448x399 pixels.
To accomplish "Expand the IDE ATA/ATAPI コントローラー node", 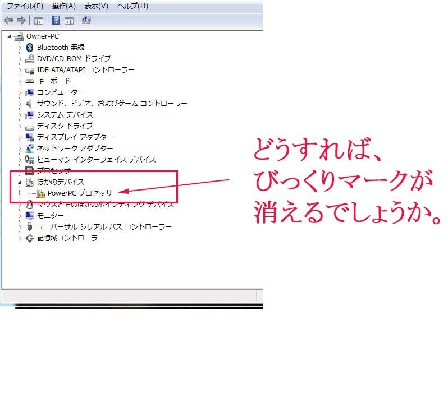I will [x=20, y=70].
